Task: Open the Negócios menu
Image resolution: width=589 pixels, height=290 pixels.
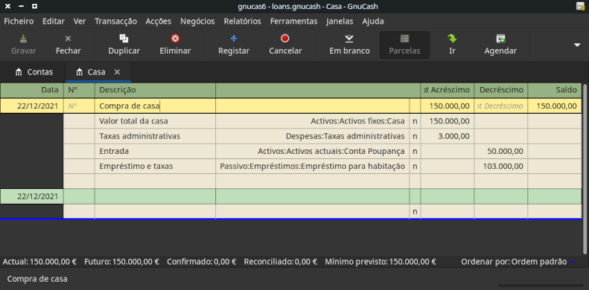Action: 197,21
